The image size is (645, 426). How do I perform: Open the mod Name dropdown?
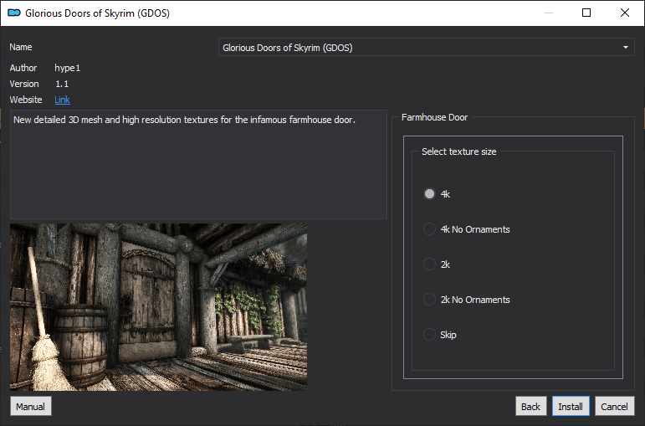click(x=426, y=48)
